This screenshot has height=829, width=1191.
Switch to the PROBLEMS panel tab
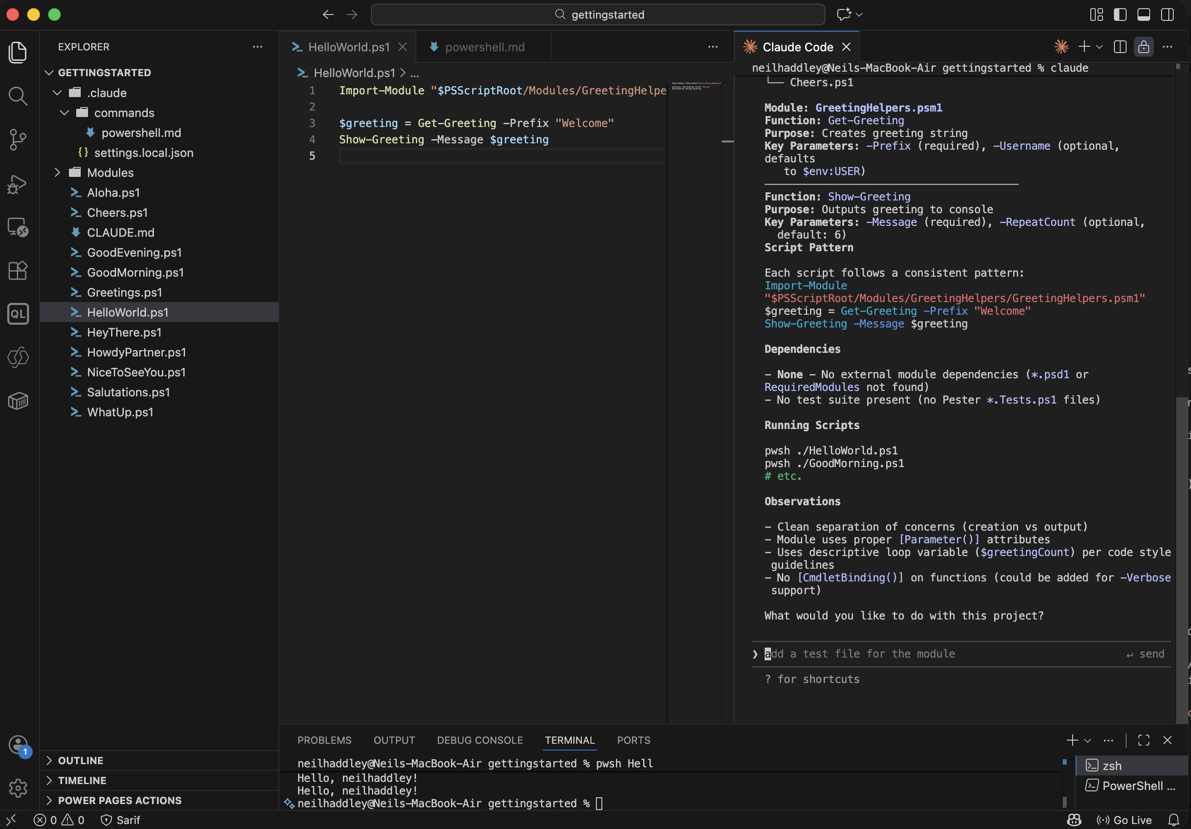coord(324,740)
